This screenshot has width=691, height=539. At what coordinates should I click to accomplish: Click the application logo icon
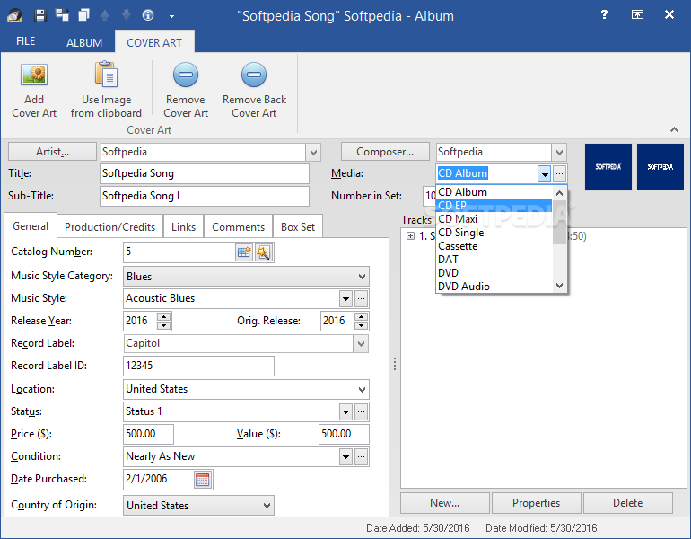(x=14, y=15)
